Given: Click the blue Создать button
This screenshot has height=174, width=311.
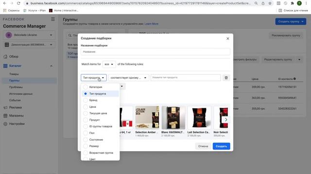Looking at the screenshot, I should [x=222, y=146].
